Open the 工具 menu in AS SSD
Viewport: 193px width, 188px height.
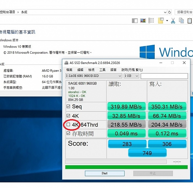102,70
